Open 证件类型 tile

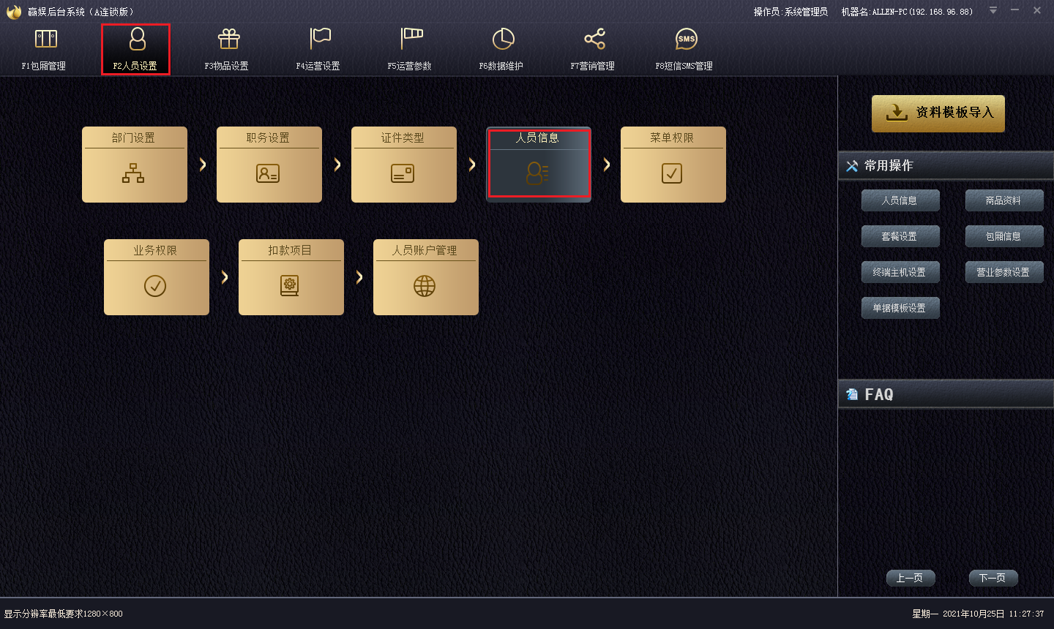404,165
